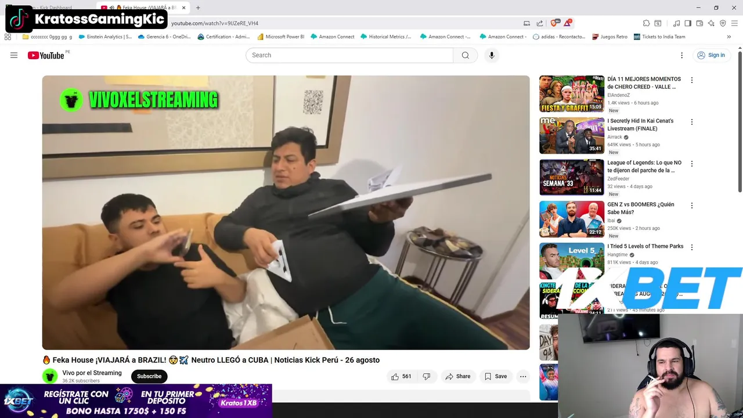The image size is (743, 418).
Task: Open Juegos Retro bookmark
Action: 609,37
